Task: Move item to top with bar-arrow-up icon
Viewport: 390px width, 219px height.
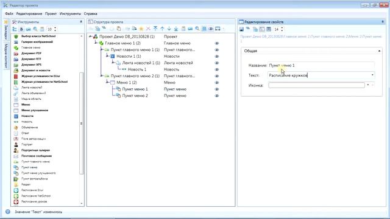Action: point(155,29)
